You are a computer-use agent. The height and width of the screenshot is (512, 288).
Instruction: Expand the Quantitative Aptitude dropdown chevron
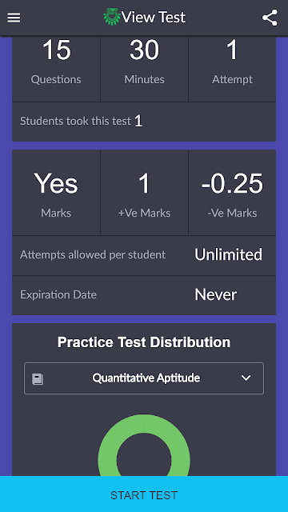[246, 378]
